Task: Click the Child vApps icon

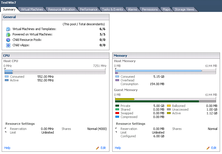Action: (x=8, y=45)
